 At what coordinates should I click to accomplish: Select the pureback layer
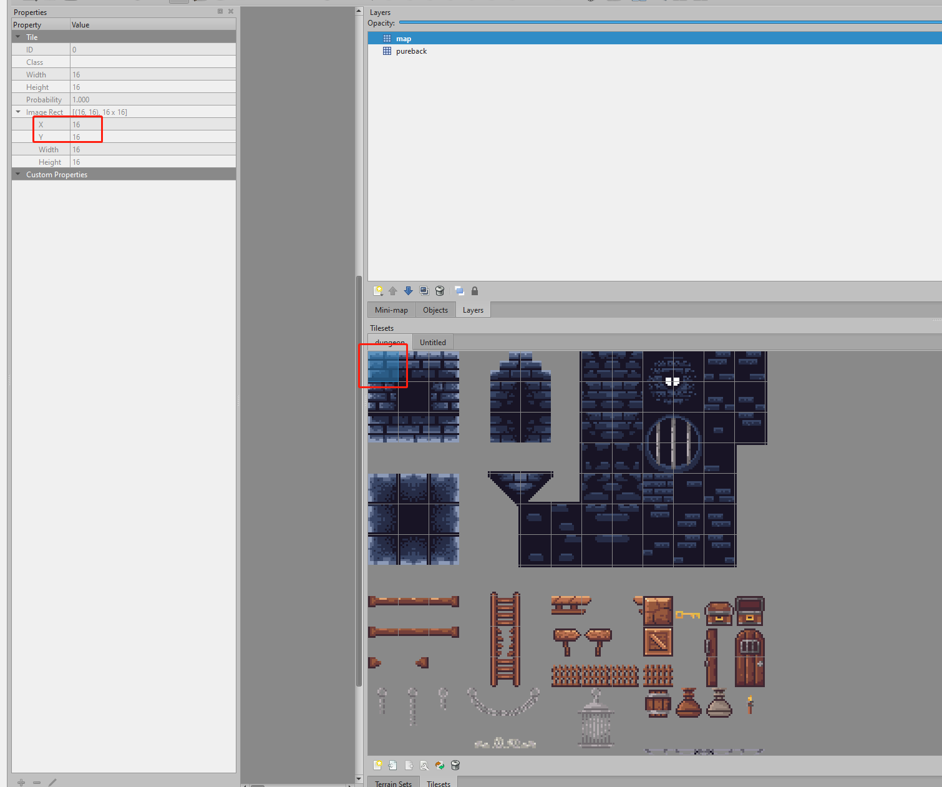point(654,51)
